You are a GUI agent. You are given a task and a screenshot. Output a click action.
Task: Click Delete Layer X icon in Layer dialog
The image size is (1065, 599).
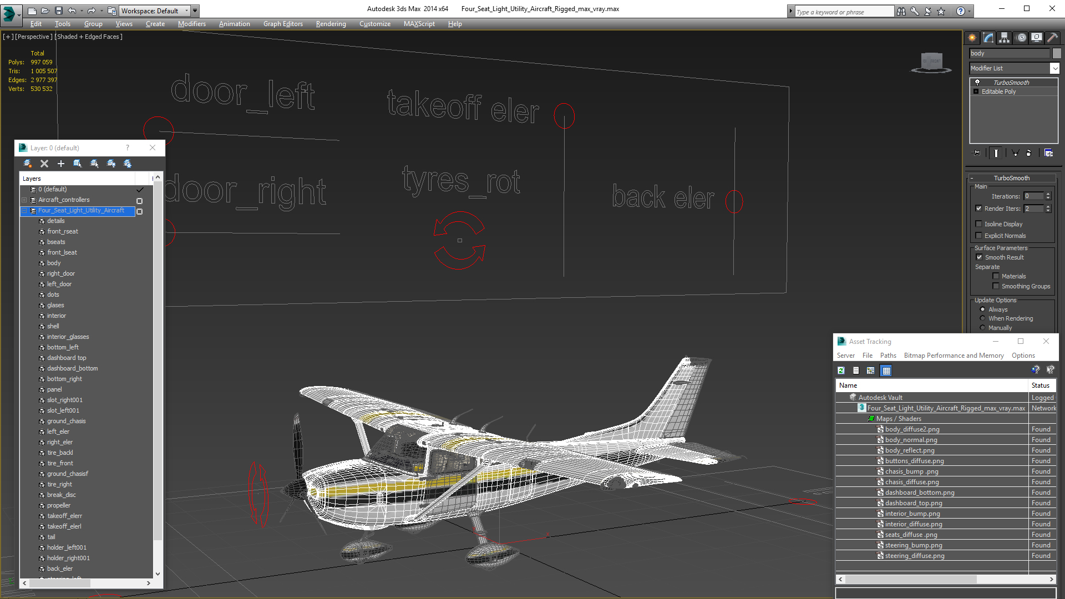(x=44, y=164)
